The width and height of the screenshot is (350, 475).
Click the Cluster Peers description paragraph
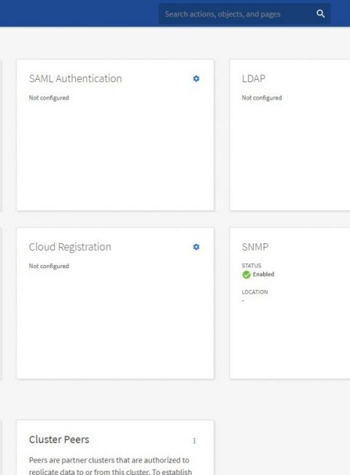click(x=110, y=465)
